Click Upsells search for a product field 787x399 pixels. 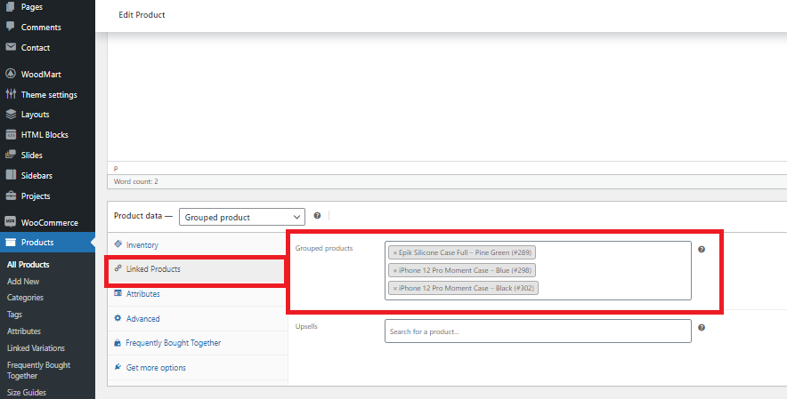point(538,331)
